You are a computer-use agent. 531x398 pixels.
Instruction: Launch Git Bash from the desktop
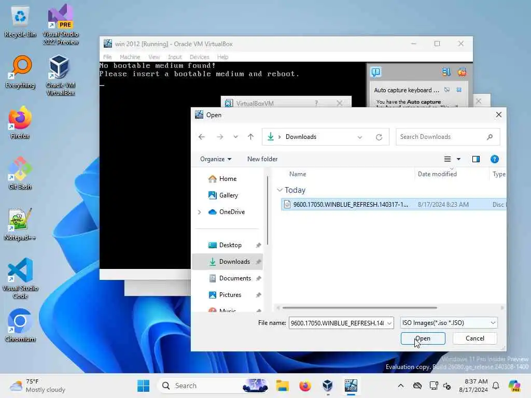(x=20, y=173)
